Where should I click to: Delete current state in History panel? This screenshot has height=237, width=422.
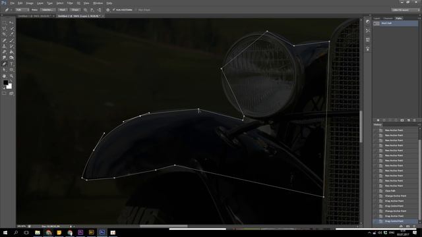[x=414, y=226]
